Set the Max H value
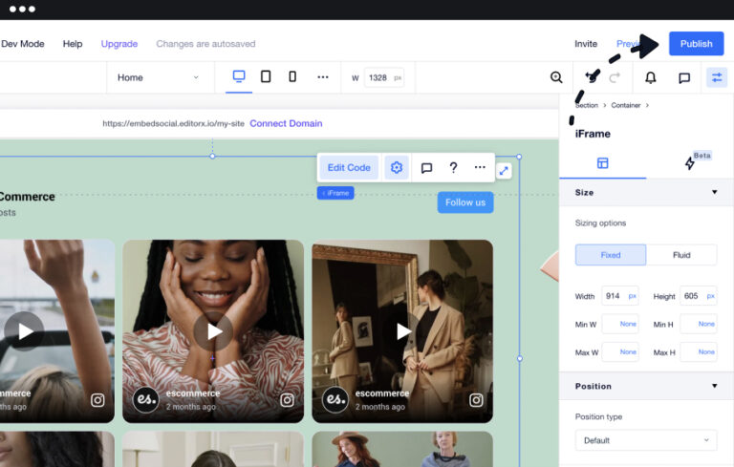The height and width of the screenshot is (467, 734). pyautogui.click(x=698, y=351)
